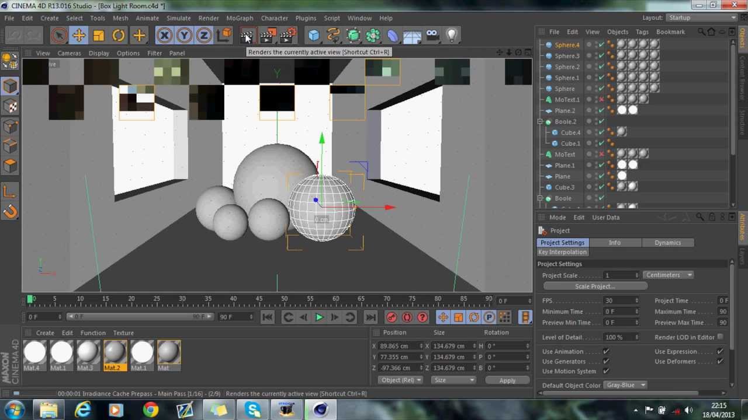Collapse the Boole.2 tree node
The width and height of the screenshot is (748, 420).
(x=540, y=122)
